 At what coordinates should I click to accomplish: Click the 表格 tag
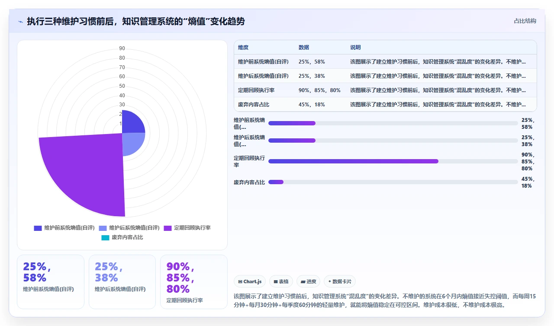click(281, 281)
